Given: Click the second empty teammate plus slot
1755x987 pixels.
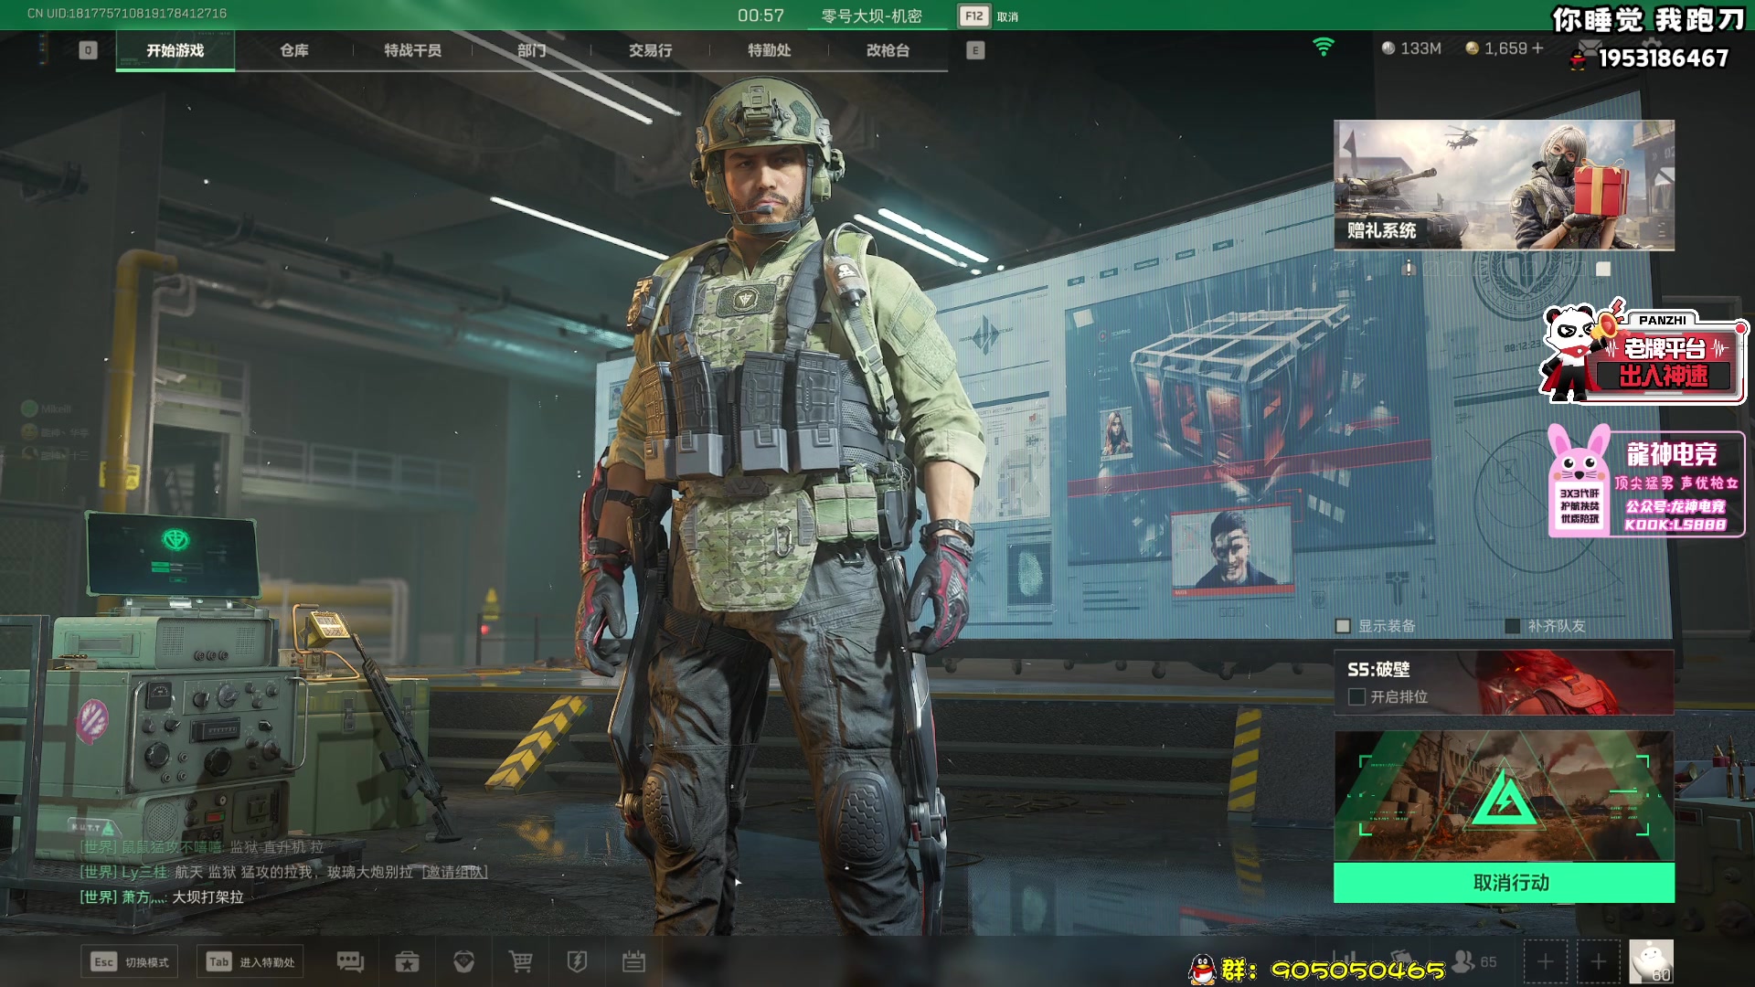Looking at the screenshot, I should point(1598,962).
